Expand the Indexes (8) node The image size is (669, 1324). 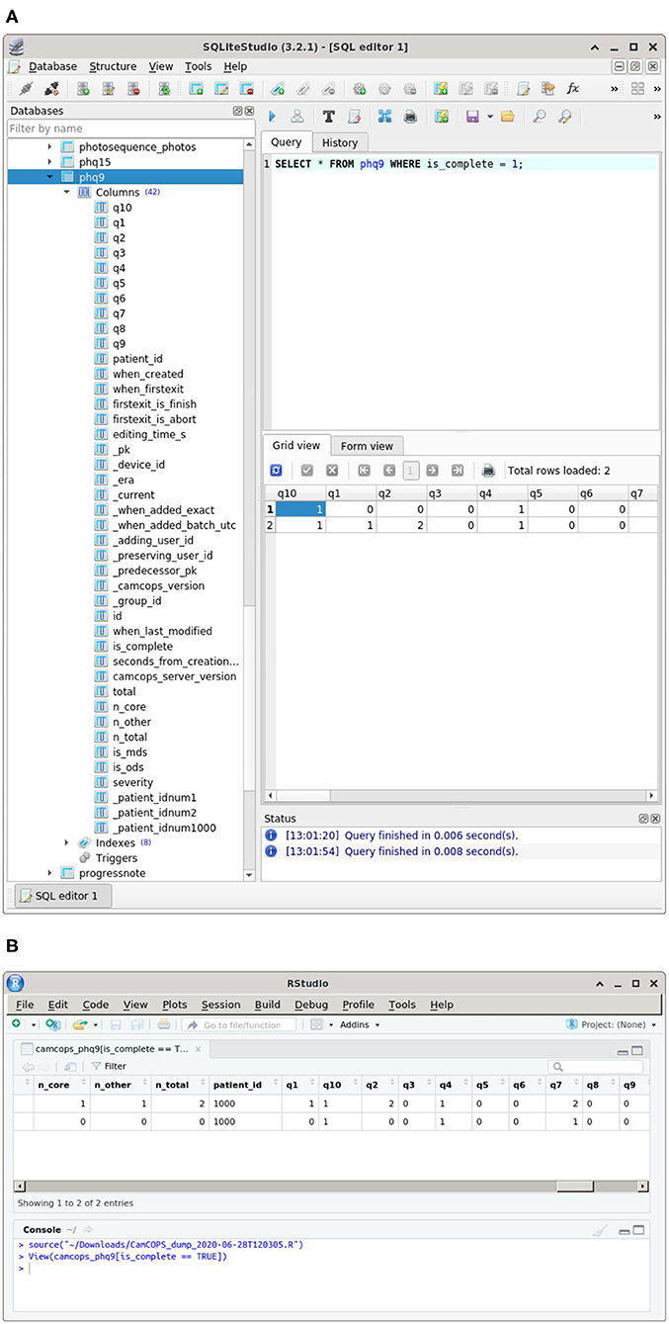click(66, 842)
